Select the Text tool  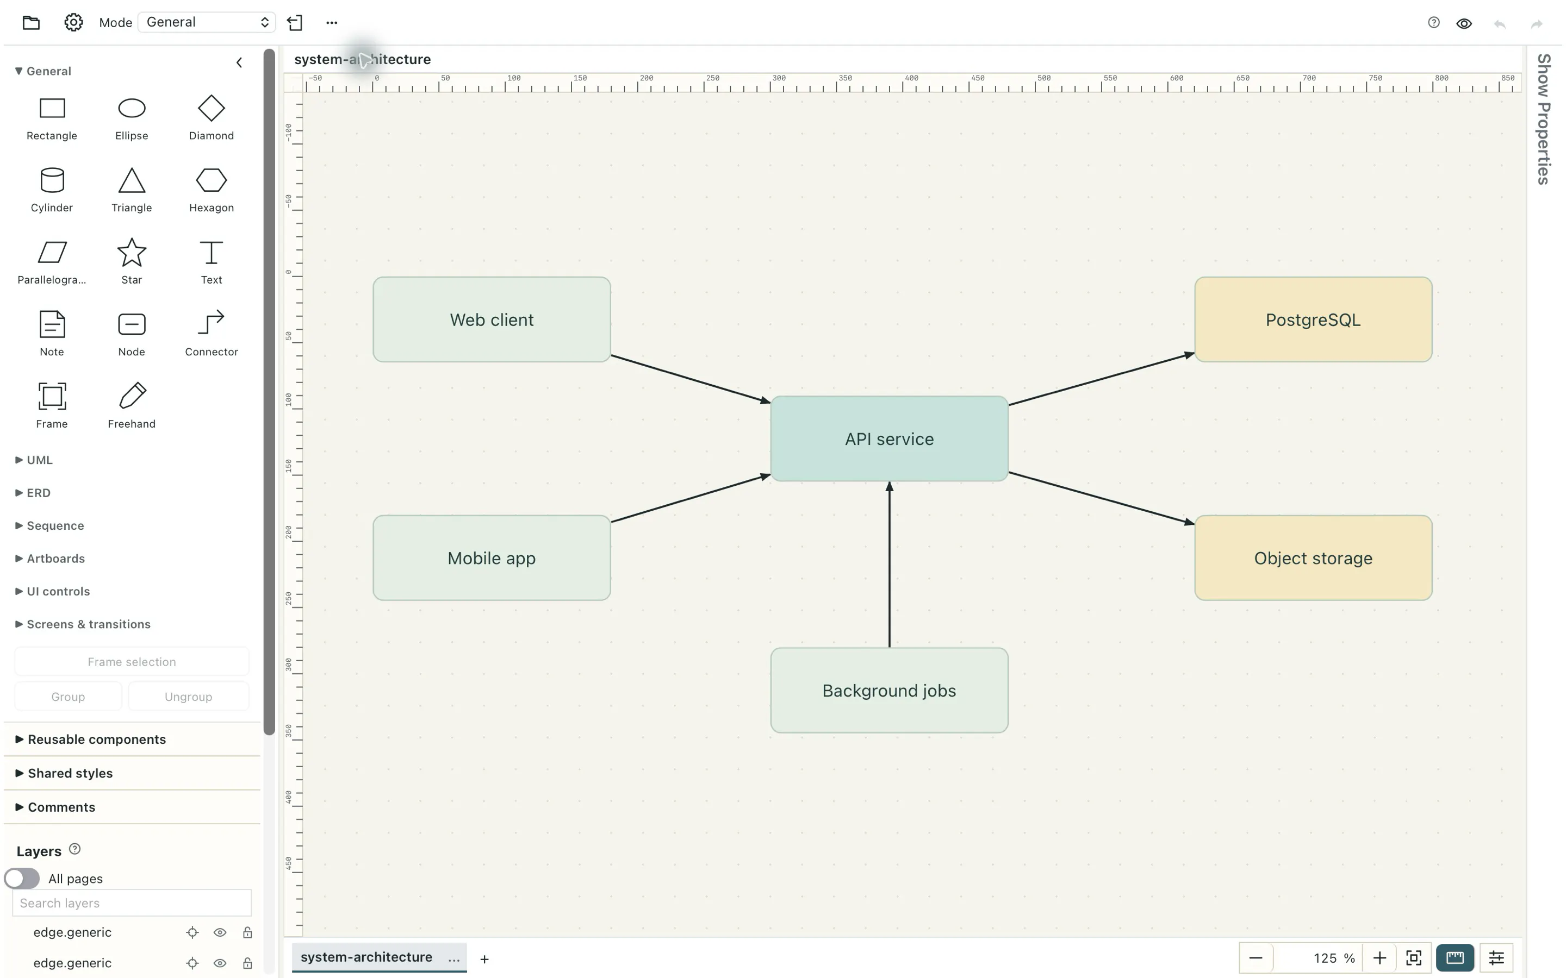[x=211, y=262]
